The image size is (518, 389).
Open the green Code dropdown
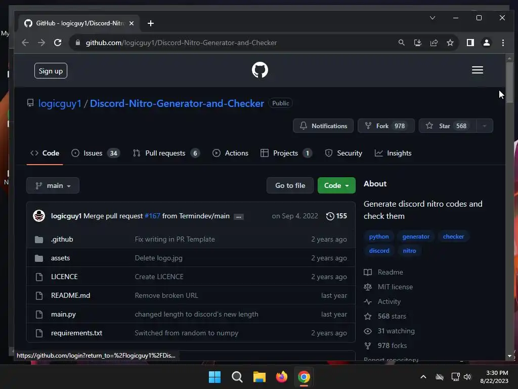[336, 185]
